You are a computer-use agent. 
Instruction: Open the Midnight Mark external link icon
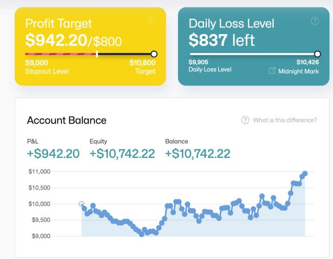pos(272,71)
